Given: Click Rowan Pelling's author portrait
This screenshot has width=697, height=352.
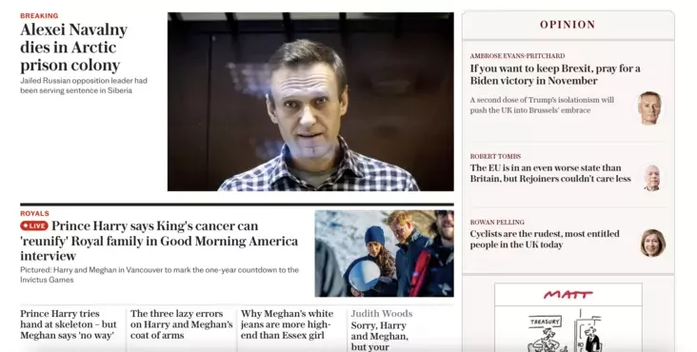Looking at the screenshot, I should pos(652,243).
